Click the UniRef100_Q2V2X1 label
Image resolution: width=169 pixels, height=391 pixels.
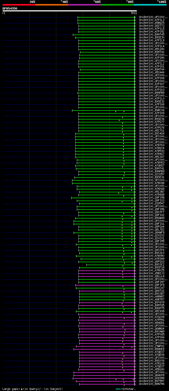(x=152, y=238)
